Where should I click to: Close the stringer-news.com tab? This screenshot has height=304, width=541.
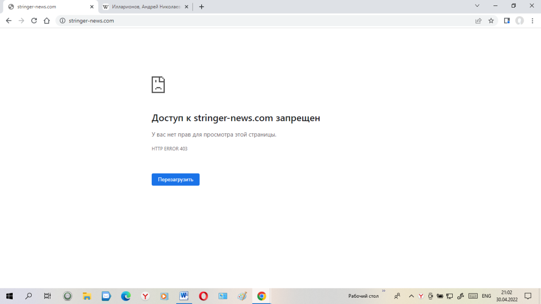[92, 7]
